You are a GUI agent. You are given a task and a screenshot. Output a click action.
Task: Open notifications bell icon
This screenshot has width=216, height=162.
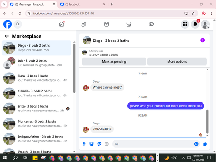[195, 24]
